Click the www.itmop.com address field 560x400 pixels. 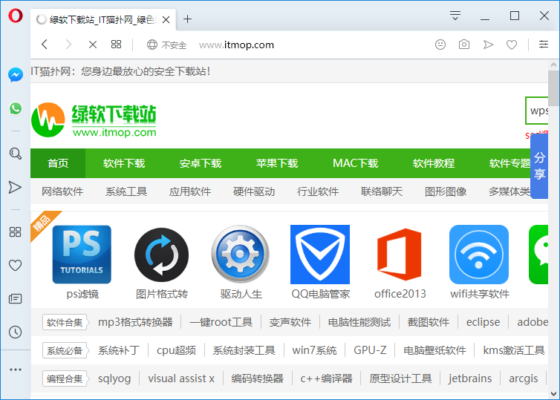coord(236,45)
